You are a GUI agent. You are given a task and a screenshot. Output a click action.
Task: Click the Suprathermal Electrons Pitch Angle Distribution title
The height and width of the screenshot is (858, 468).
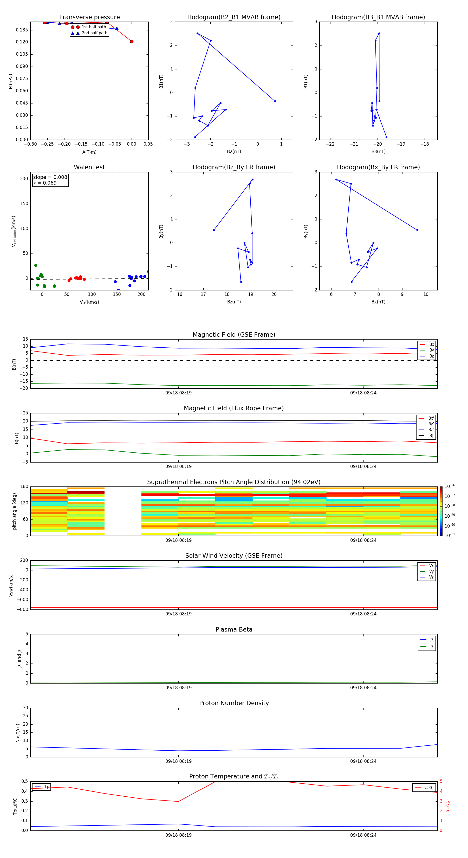click(234, 482)
